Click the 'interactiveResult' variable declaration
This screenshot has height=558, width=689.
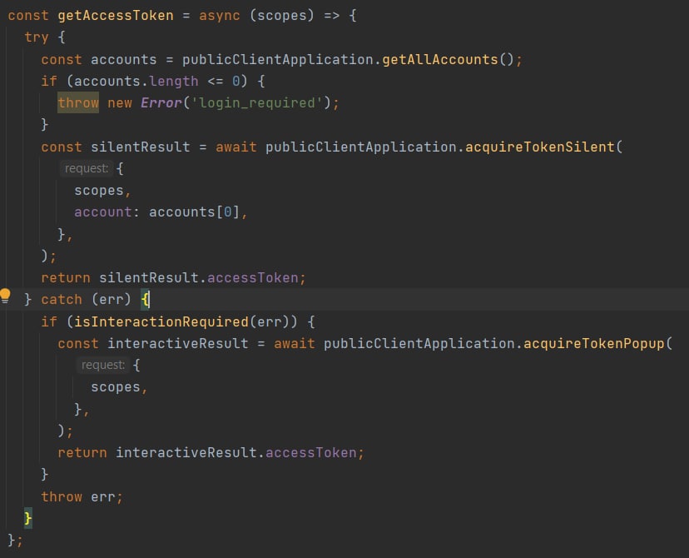(x=178, y=343)
